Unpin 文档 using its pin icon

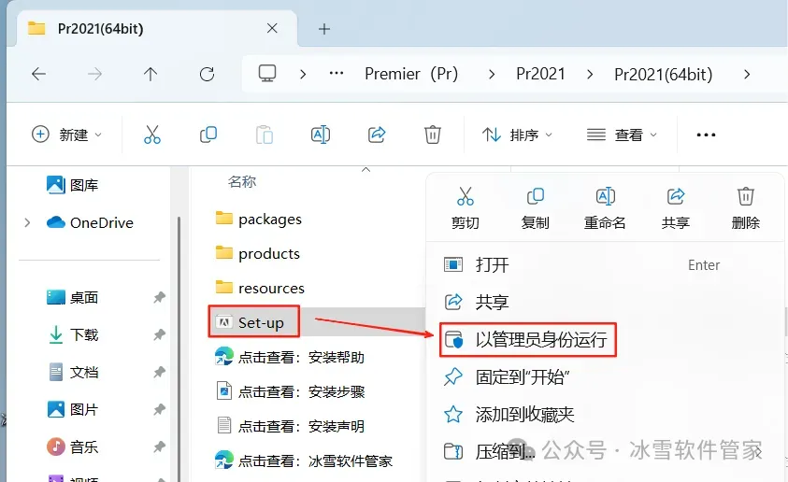[x=159, y=372]
